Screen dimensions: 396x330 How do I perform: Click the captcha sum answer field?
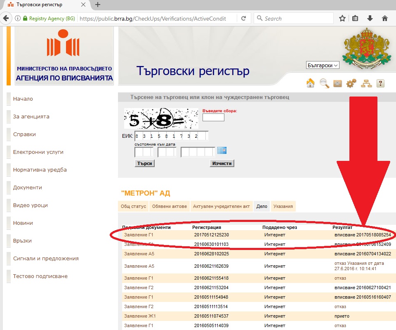pos(213,118)
